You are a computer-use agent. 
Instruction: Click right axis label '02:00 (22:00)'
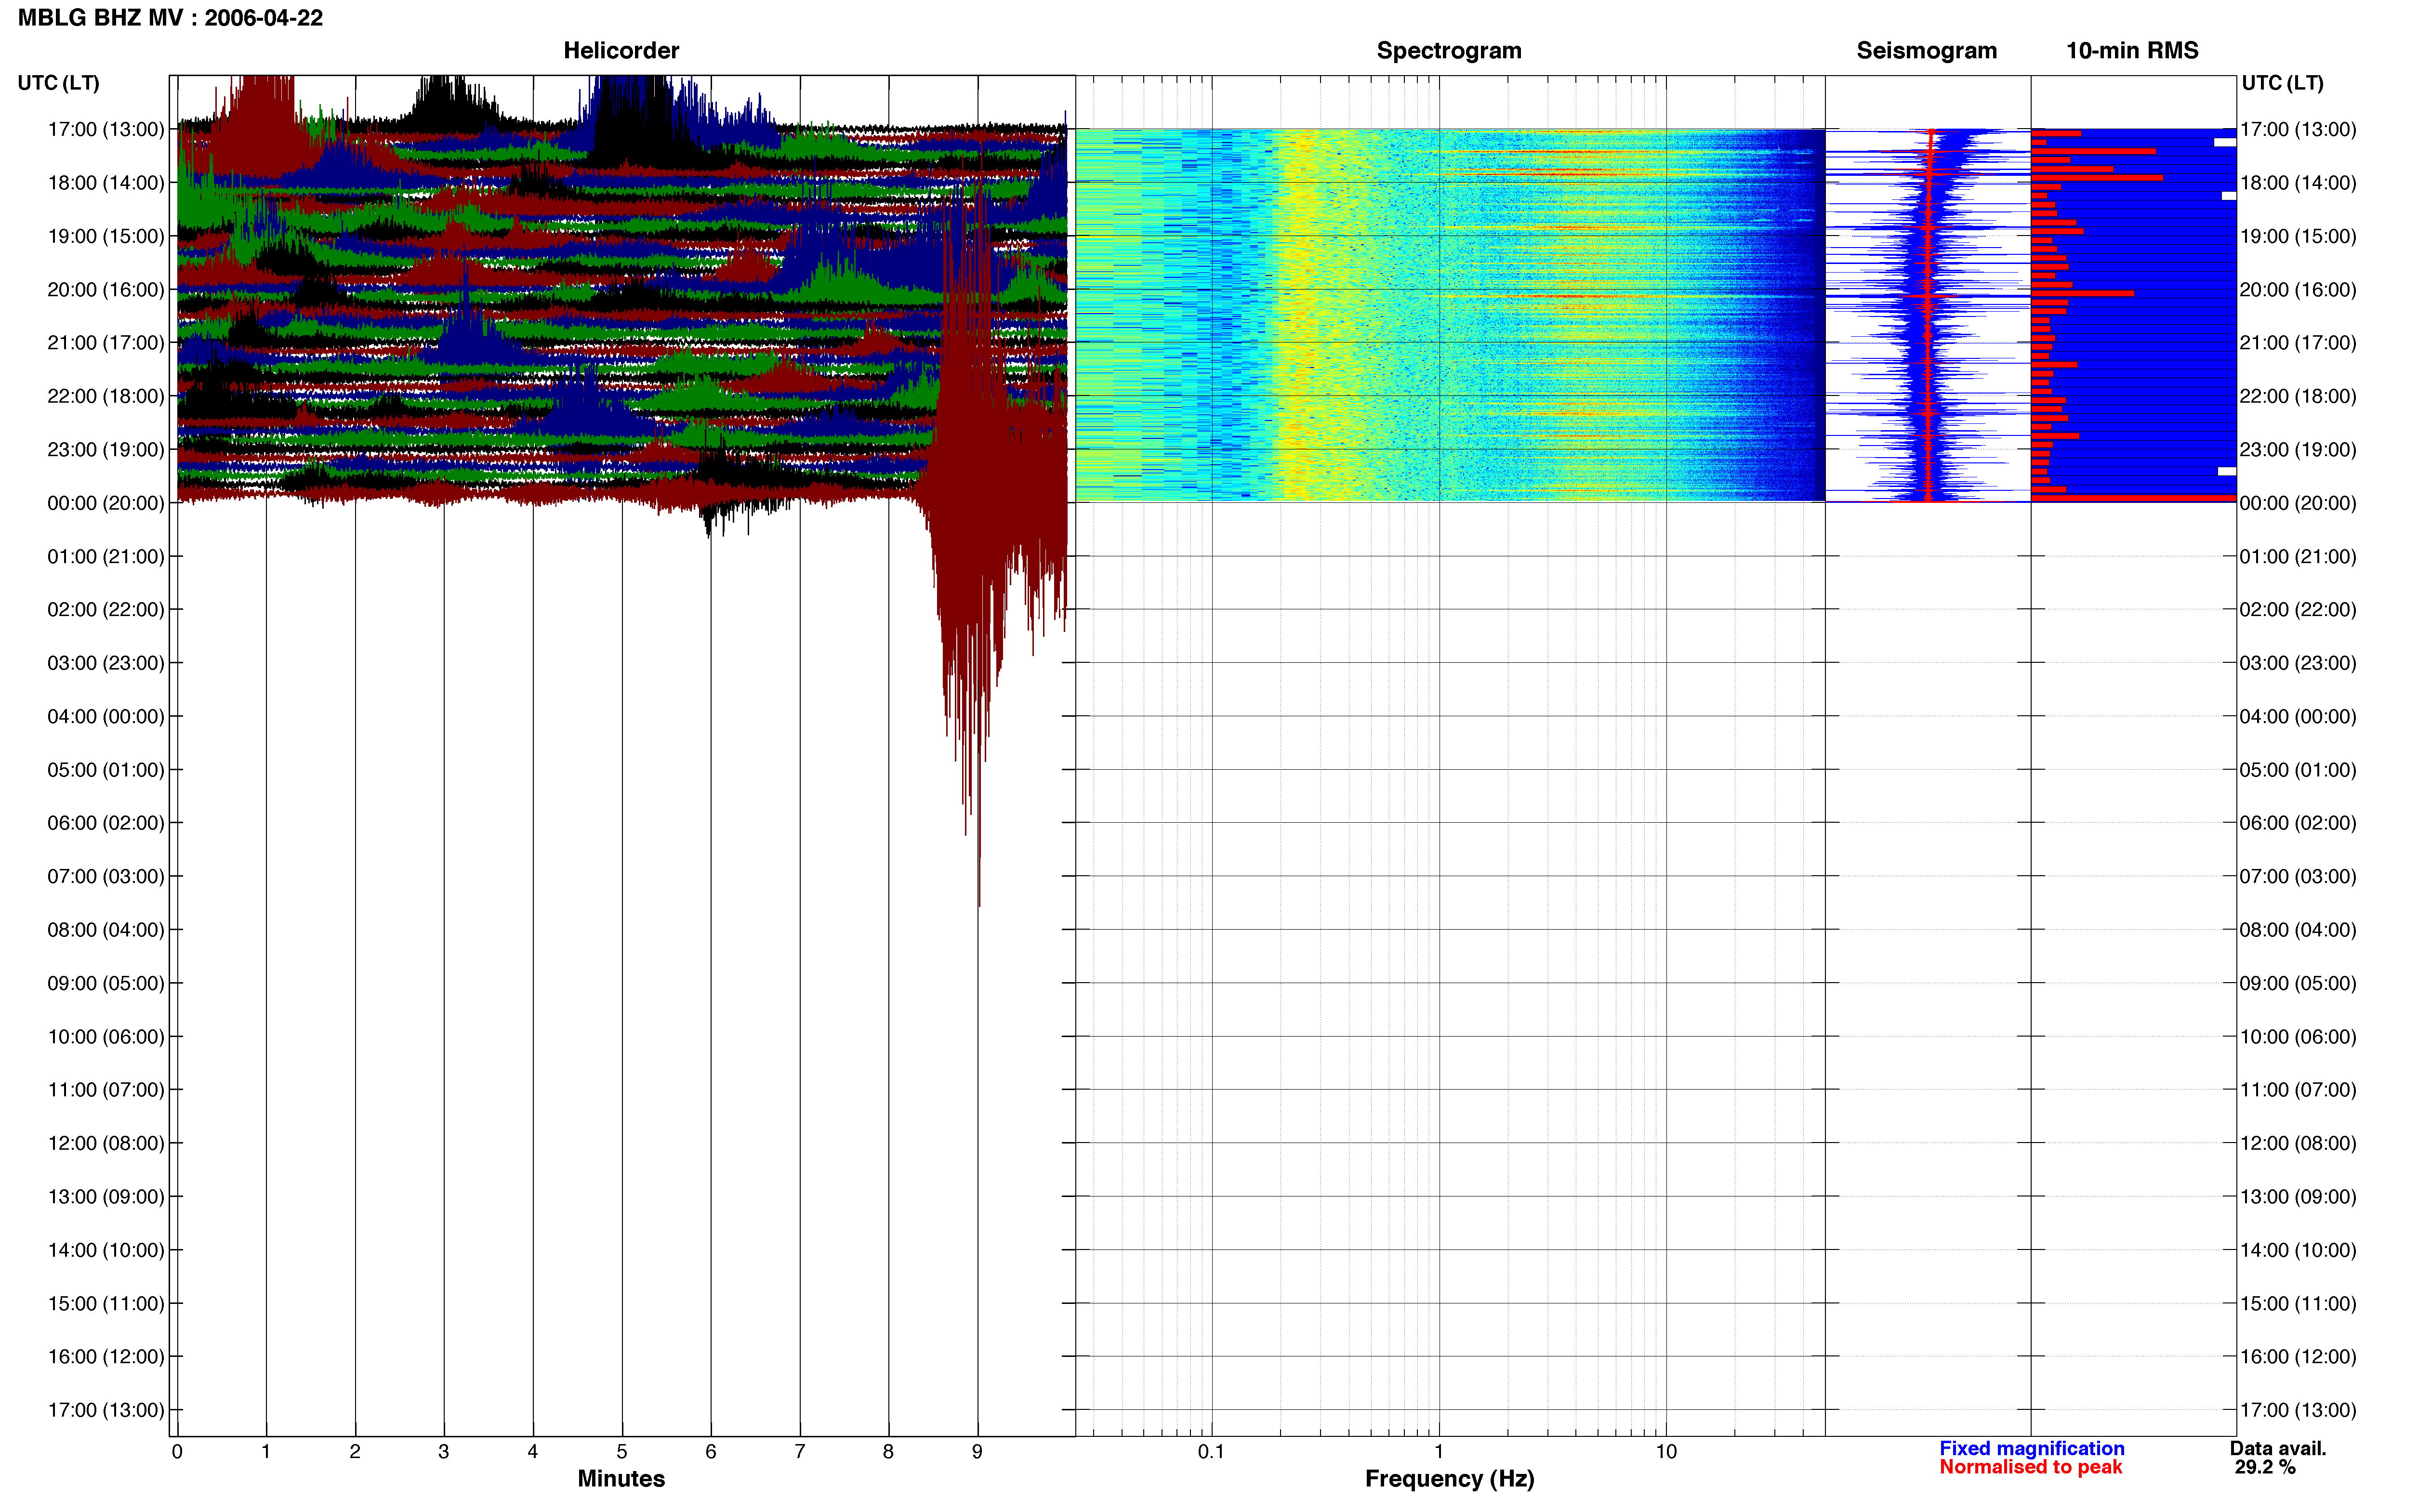2298,610
